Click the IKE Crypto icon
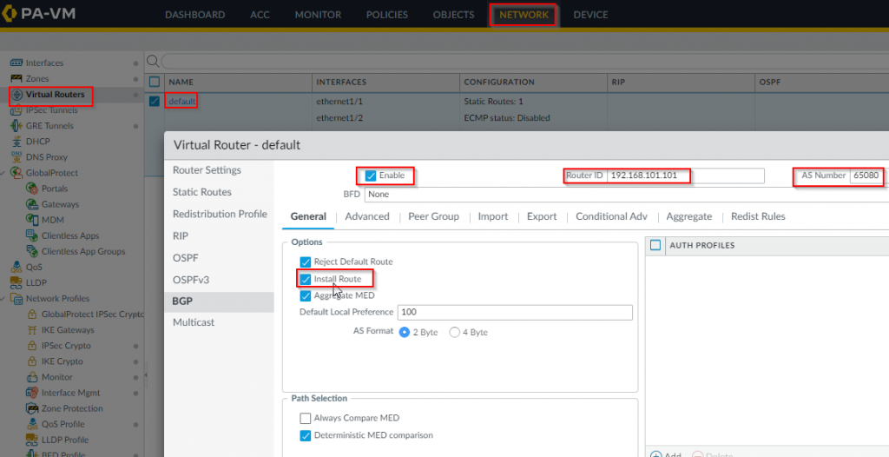889x457 pixels. (x=32, y=361)
